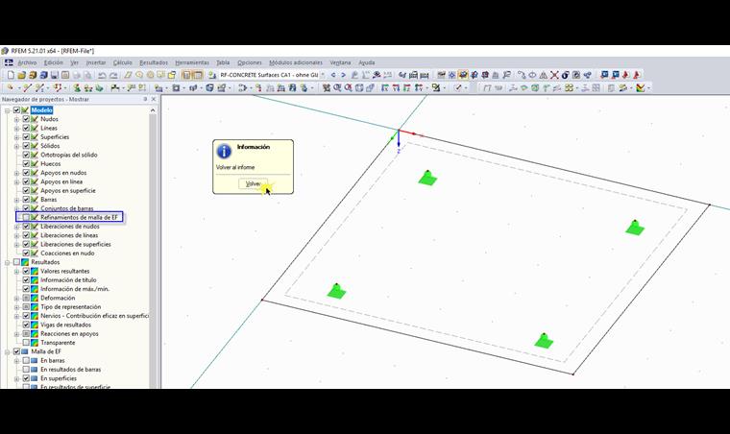Toggle the Apoyos en nudos checkbox
This screenshot has width=730, height=434.
[x=26, y=173]
